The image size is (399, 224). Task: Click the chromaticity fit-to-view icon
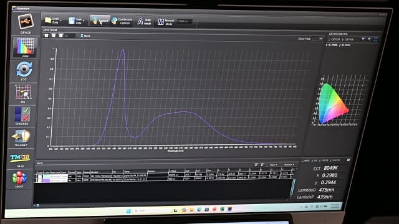(x=375, y=39)
